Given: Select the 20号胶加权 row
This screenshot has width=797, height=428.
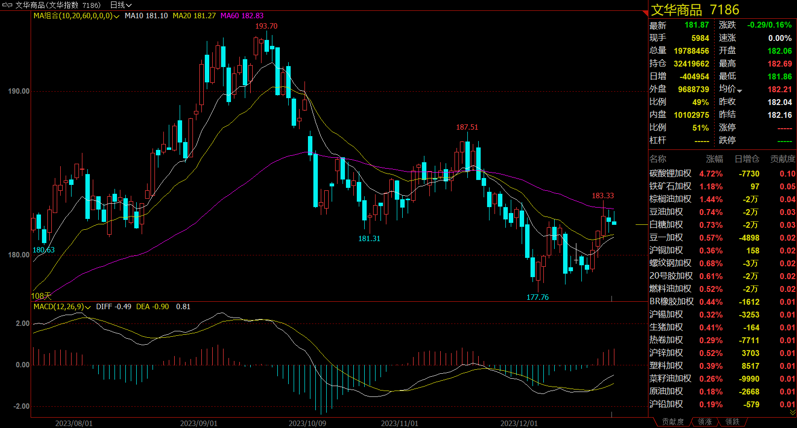Looking at the screenshot, I should [722, 276].
